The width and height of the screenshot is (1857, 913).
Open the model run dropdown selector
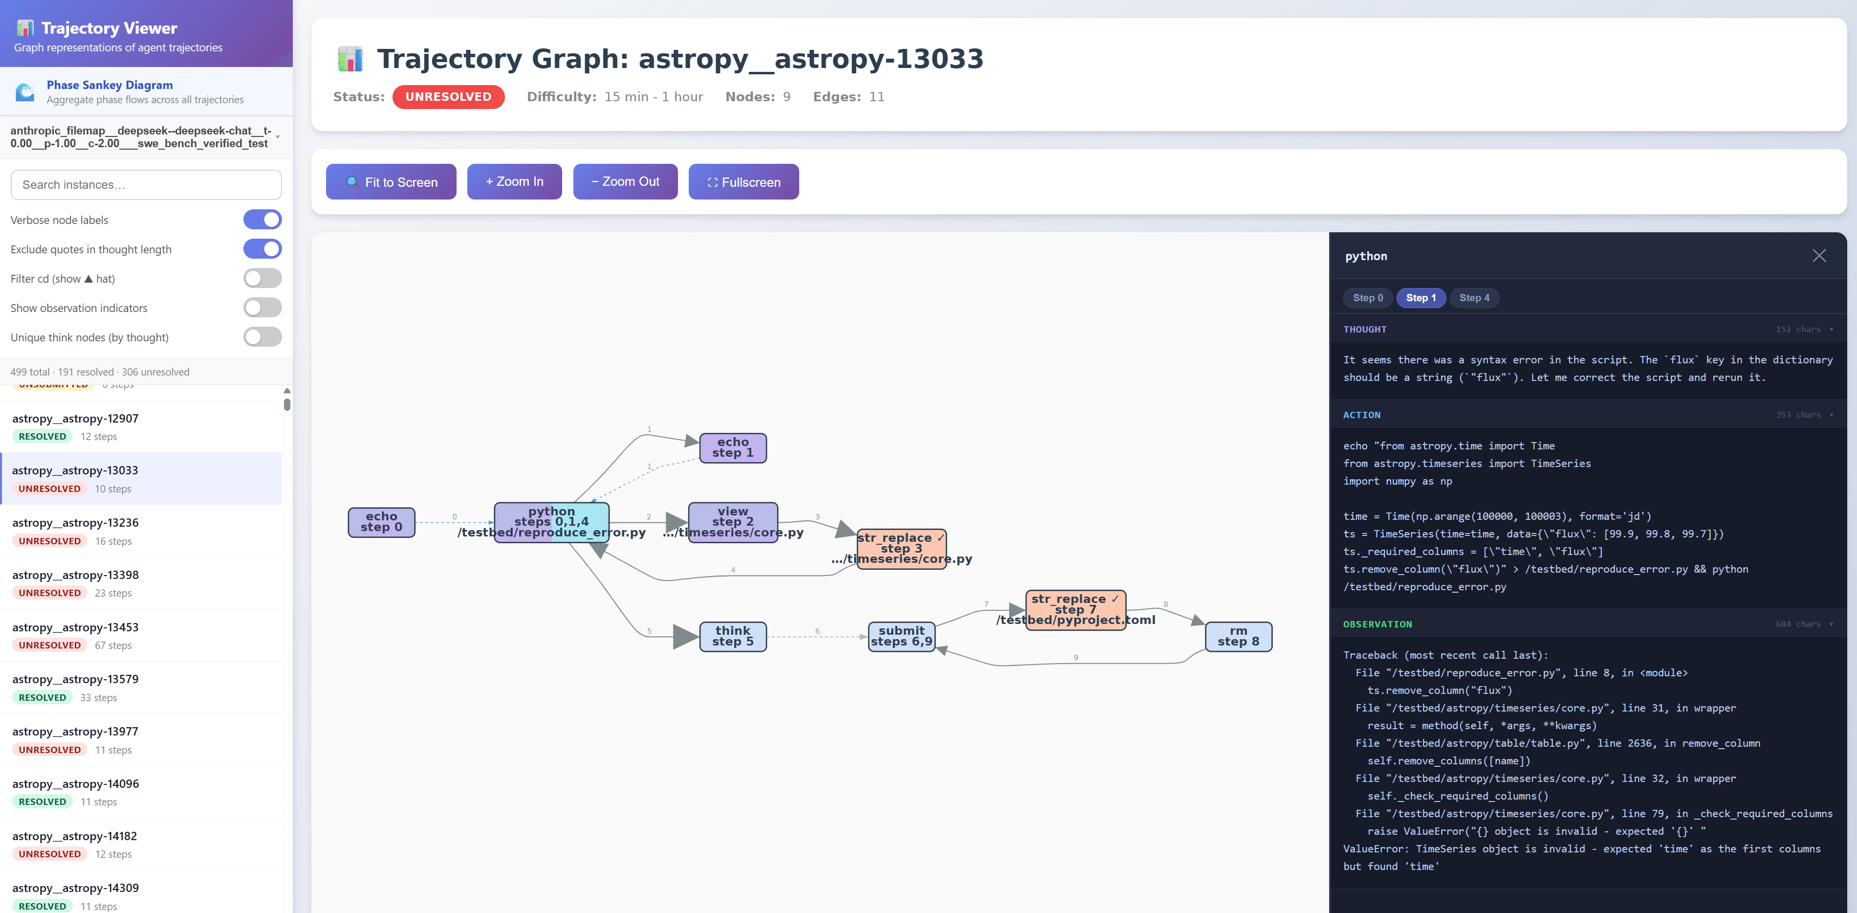146,137
